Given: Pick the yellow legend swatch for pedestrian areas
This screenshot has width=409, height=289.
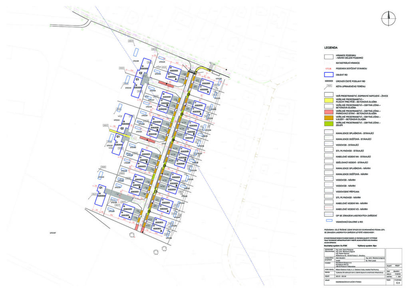Looking at the screenshot, I should coord(330,102).
